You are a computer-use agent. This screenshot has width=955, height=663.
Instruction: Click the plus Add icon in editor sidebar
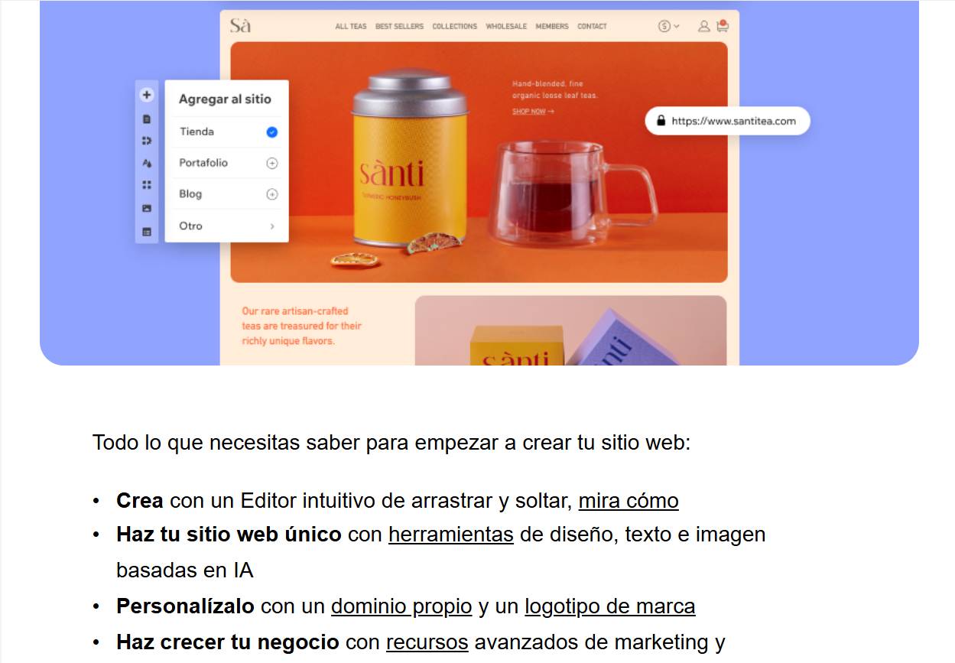click(147, 96)
